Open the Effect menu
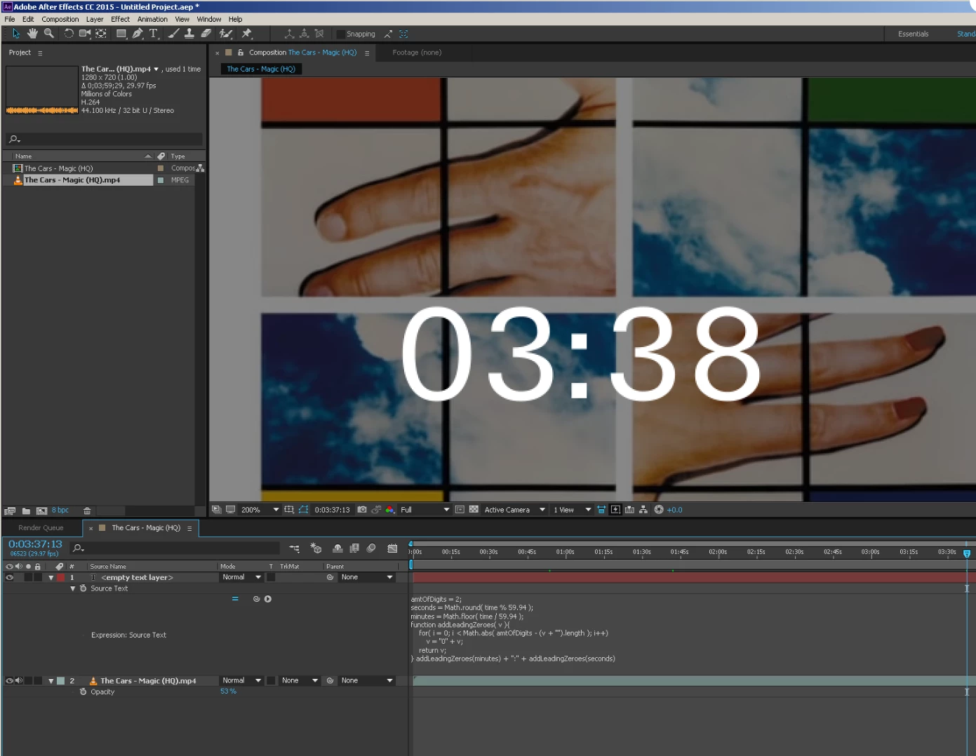The height and width of the screenshot is (756, 976). tap(120, 19)
